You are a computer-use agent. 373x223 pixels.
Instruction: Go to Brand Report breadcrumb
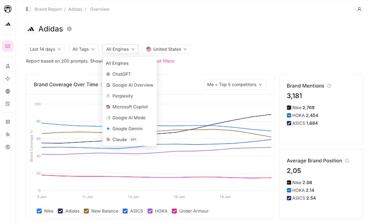coord(48,9)
